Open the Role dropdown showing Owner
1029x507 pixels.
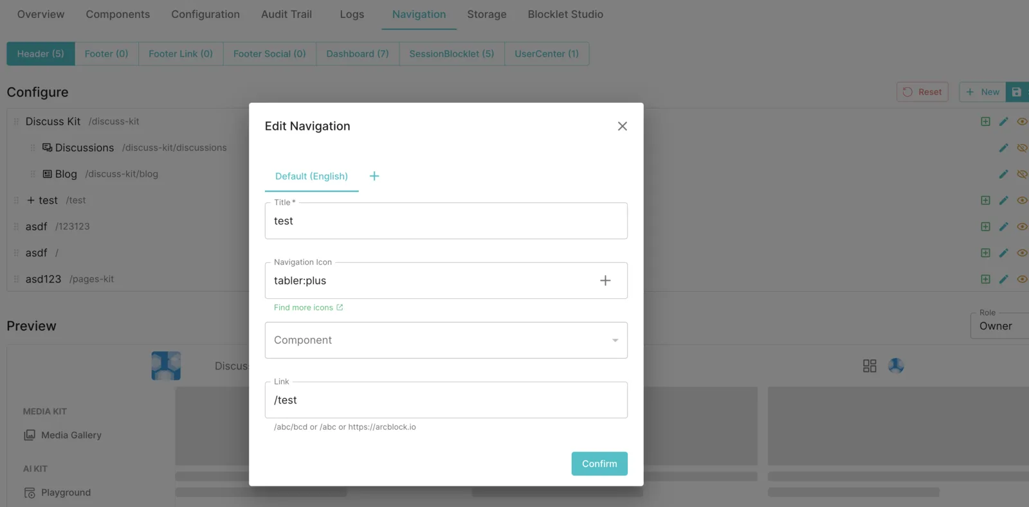pyautogui.click(x=1000, y=326)
